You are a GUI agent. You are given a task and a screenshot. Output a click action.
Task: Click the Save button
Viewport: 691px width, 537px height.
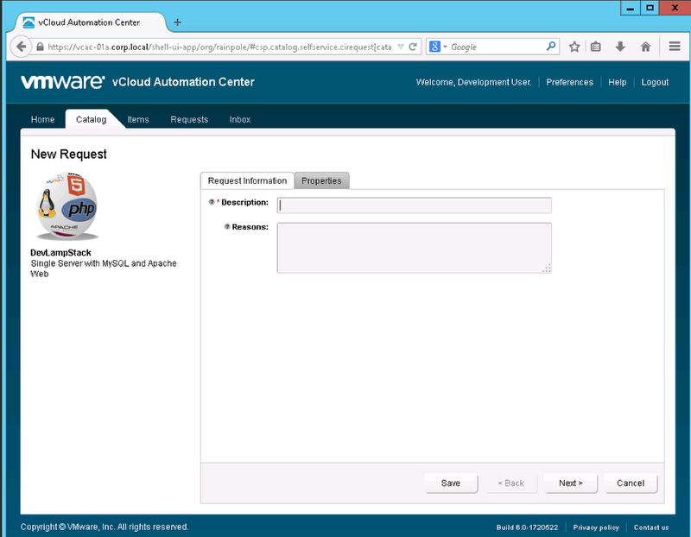(451, 483)
